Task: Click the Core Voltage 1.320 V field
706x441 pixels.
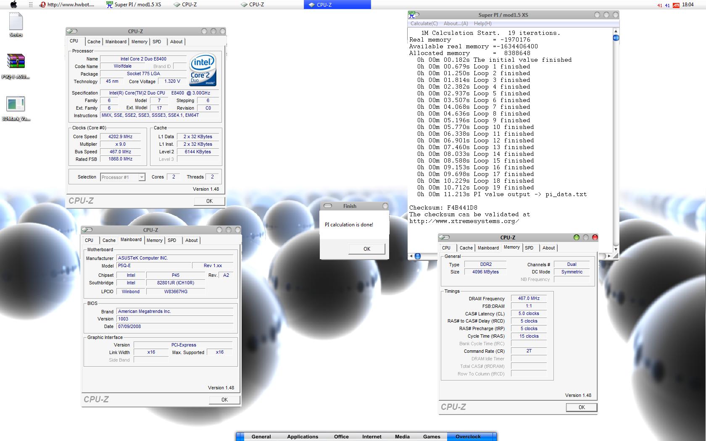Action: (x=172, y=81)
